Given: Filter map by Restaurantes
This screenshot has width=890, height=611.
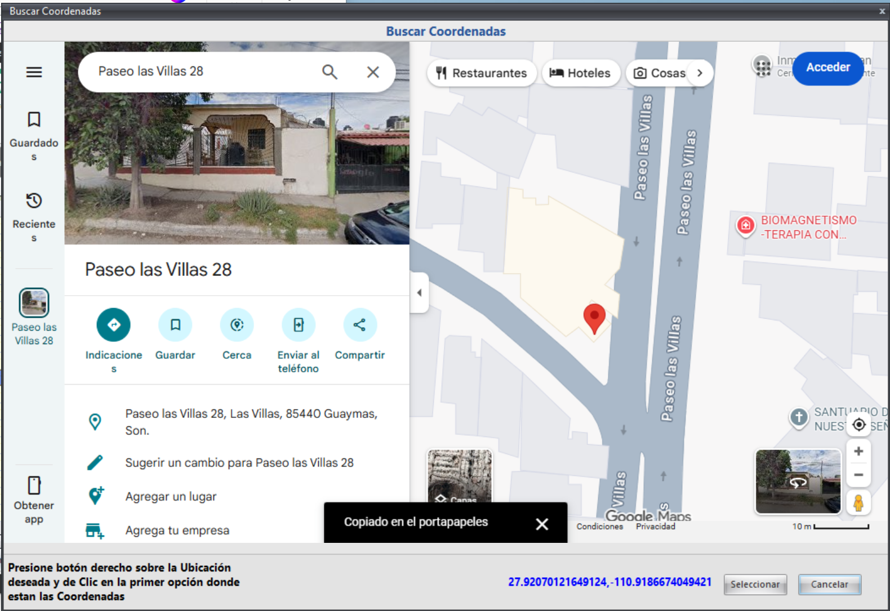Looking at the screenshot, I should (482, 73).
